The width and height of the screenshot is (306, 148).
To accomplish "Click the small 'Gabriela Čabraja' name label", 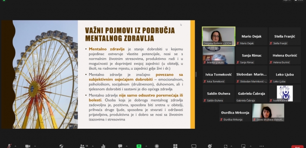I will coord(246,101).
